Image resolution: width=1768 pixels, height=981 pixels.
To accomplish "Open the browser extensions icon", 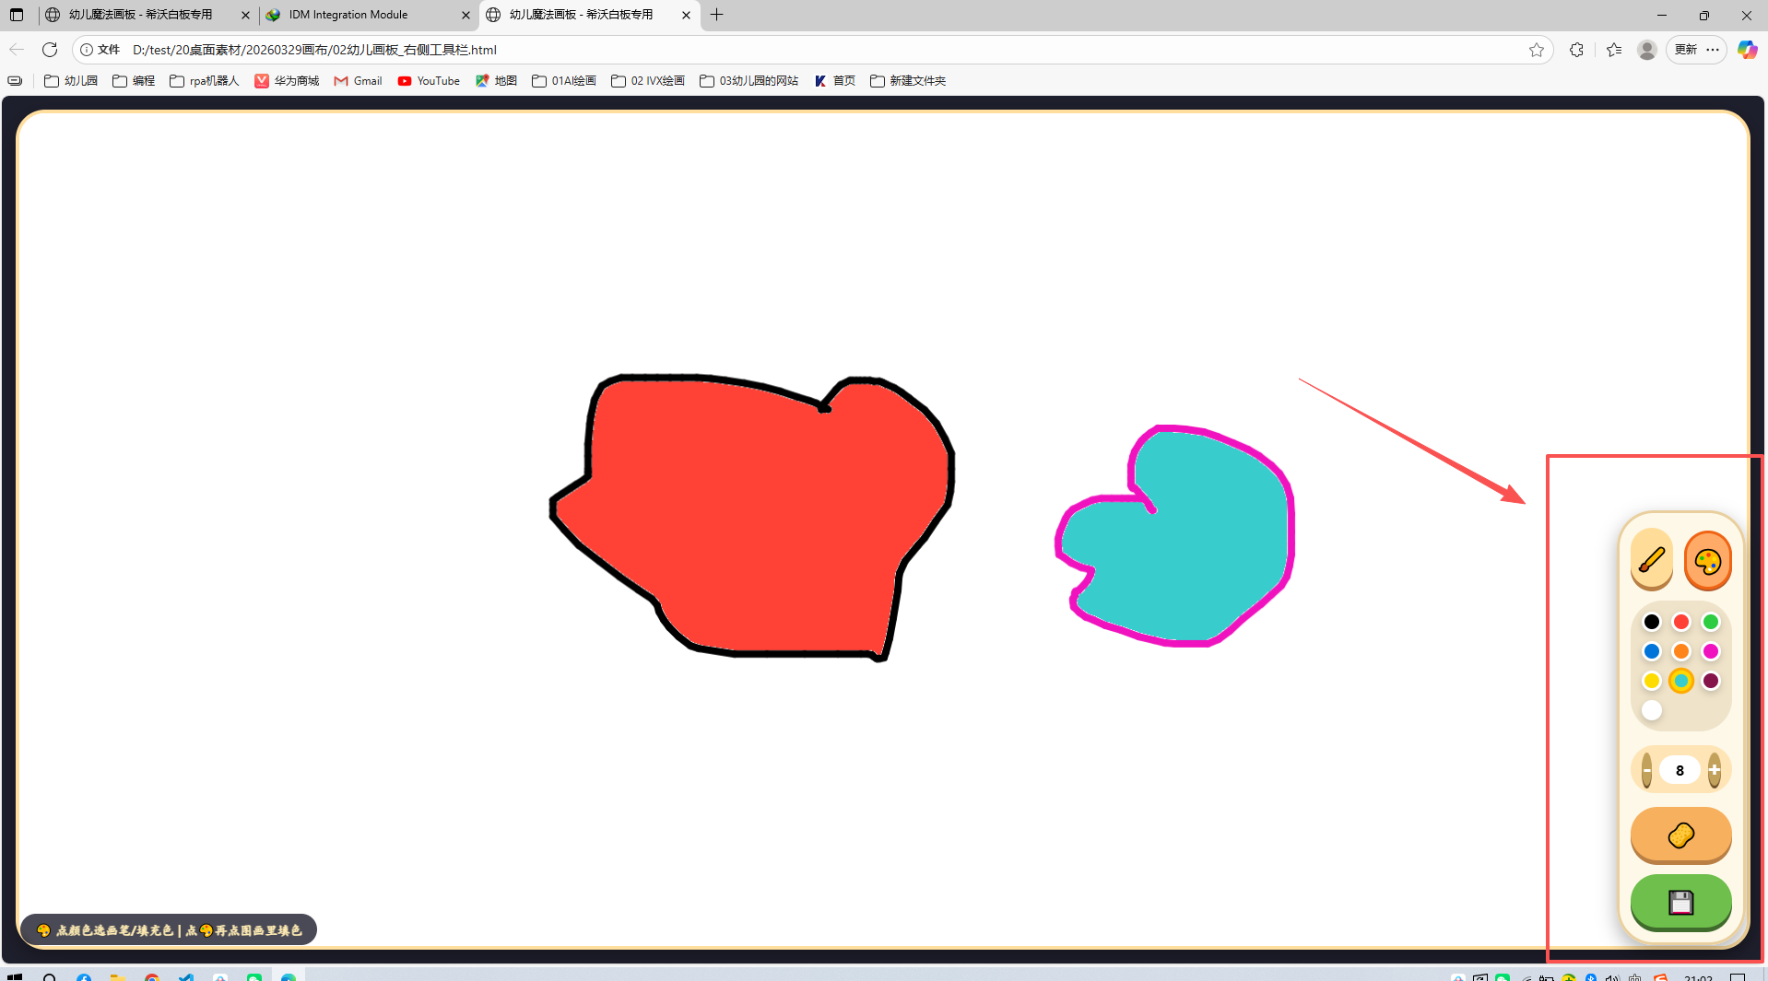I will 1576,50.
